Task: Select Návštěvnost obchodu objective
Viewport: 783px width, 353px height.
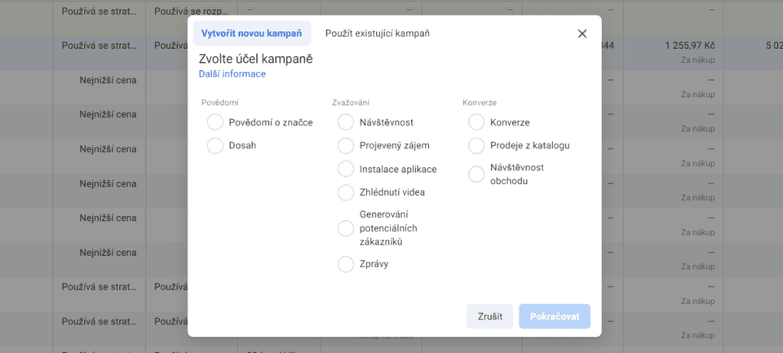Action: [476, 174]
